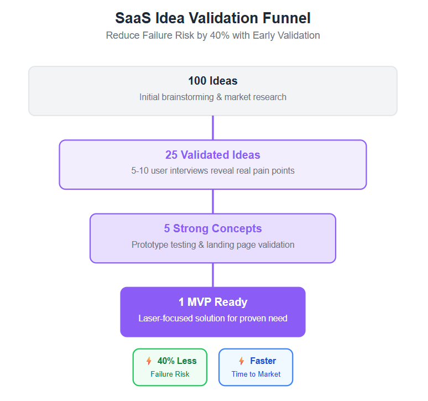Click the SaaS Idea Validation Funnel title
The height and width of the screenshot is (401, 428).
pyautogui.click(x=213, y=18)
